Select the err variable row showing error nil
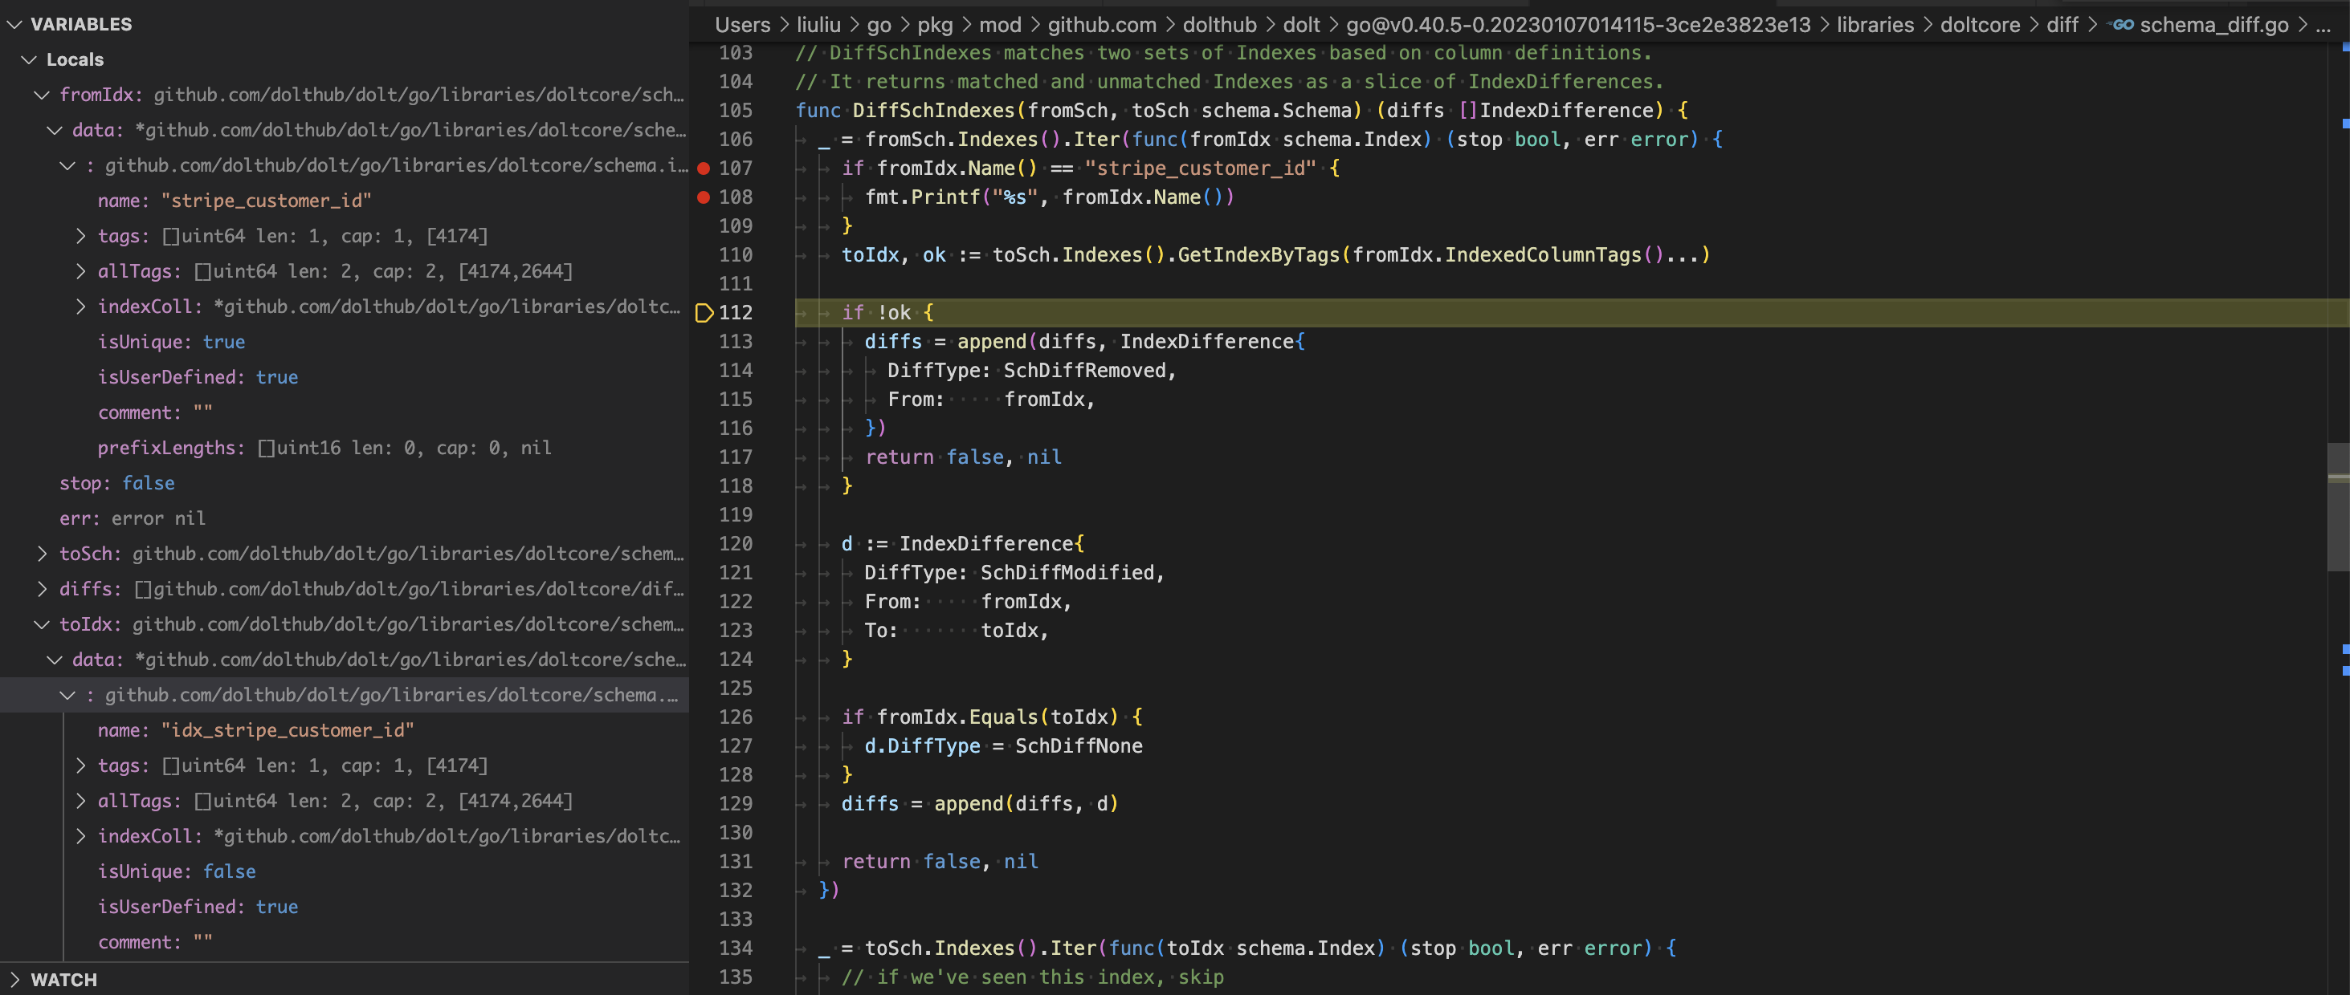 (x=133, y=518)
